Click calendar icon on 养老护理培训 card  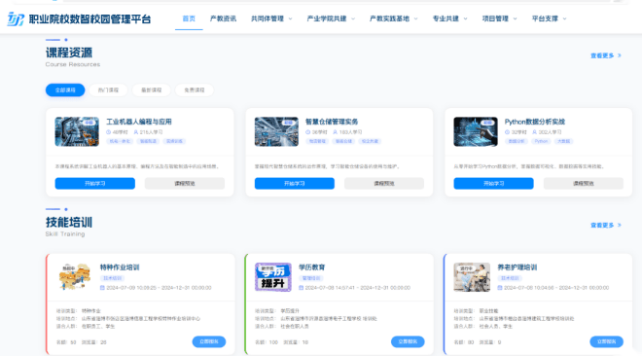[500, 288]
